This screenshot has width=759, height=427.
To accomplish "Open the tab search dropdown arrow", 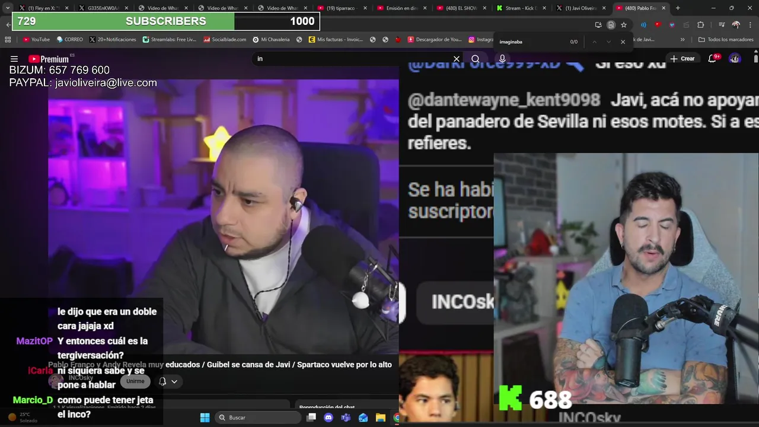I will (7, 8).
